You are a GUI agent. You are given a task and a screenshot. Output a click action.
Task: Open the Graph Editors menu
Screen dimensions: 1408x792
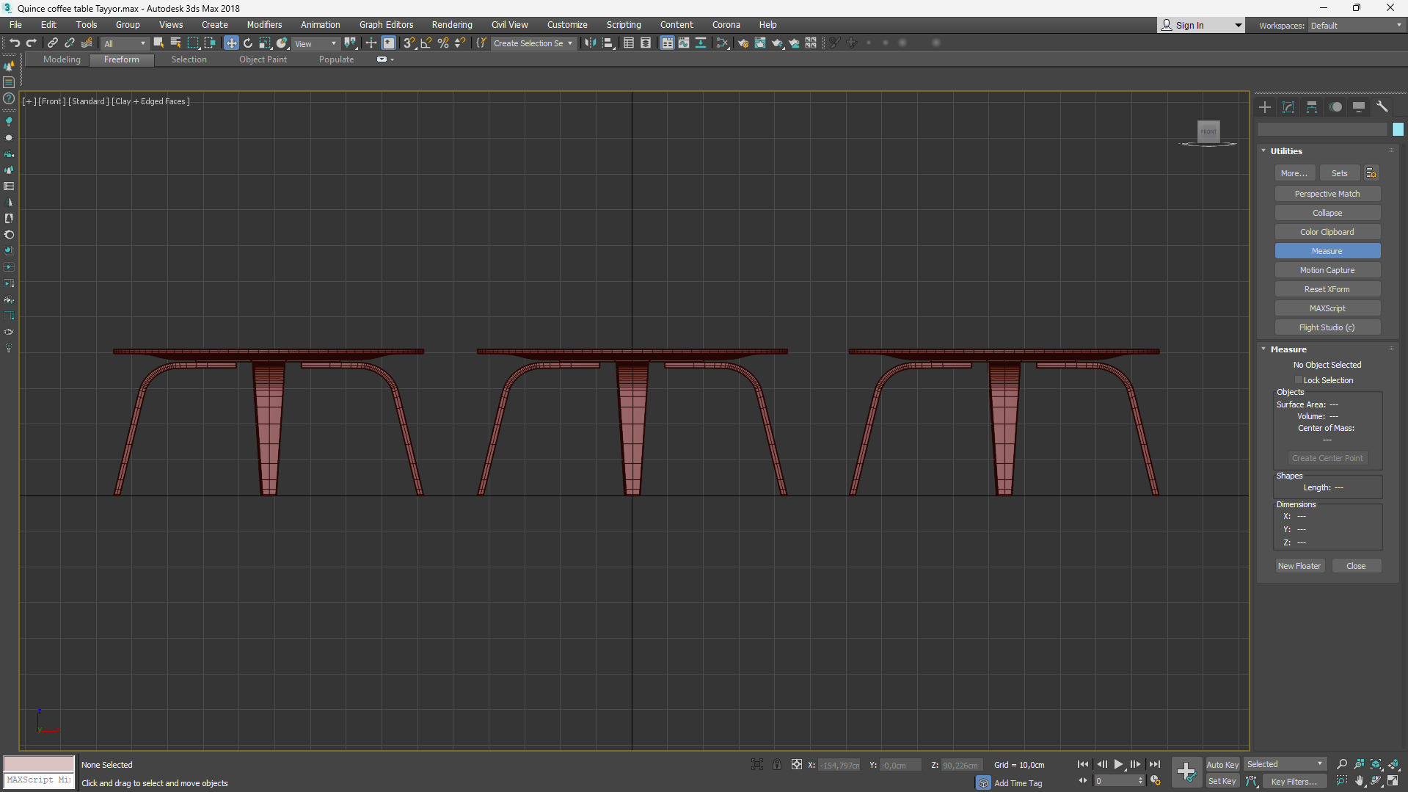click(x=386, y=25)
